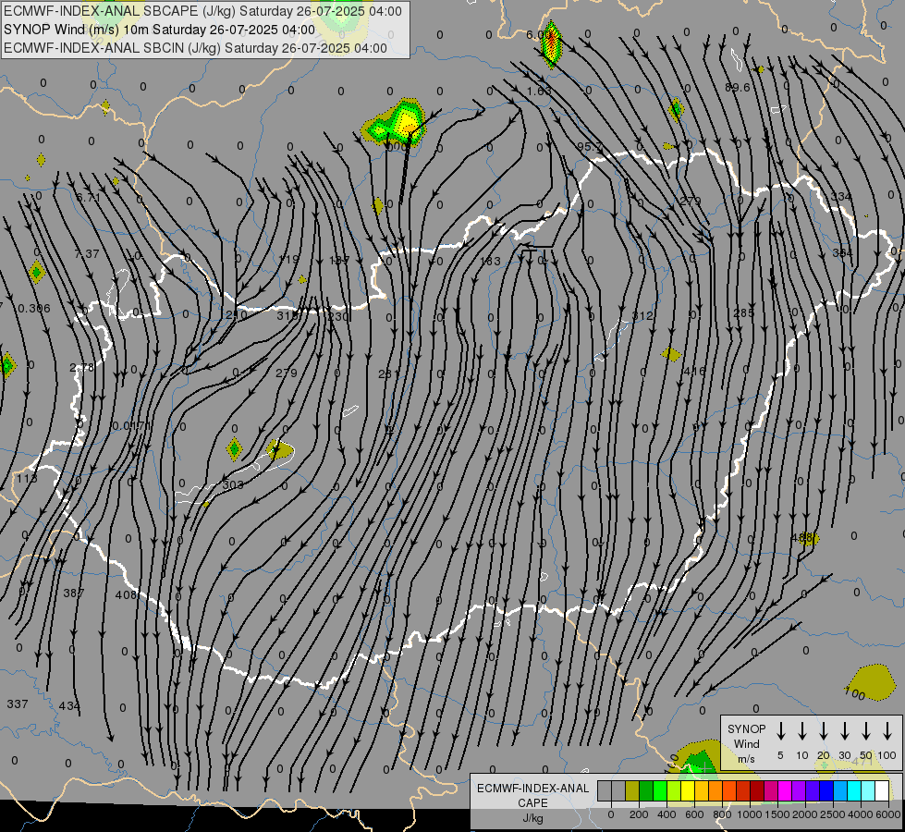Click the 312 value on the map
This screenshot has height=832, width=905.
point(642,316)
